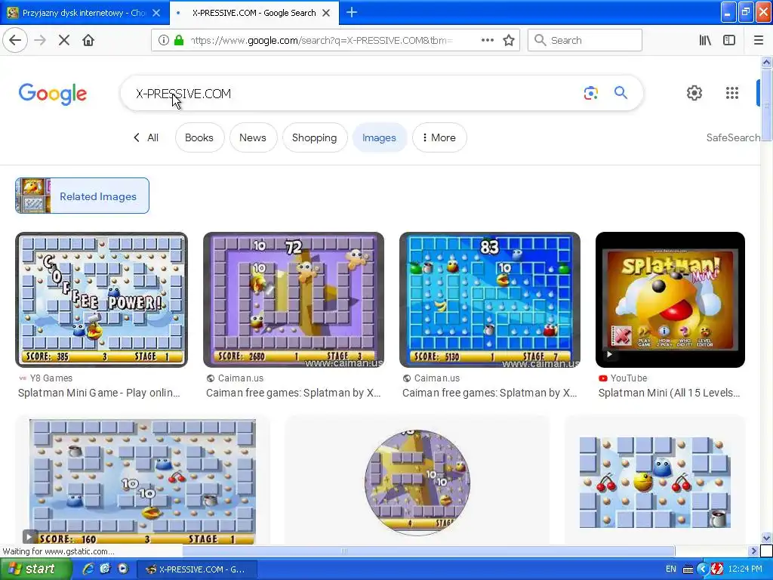The width and height of the screenshot is (773, 580).
Task: Open the Firefox Home page icon
Action: click(88, 41)
